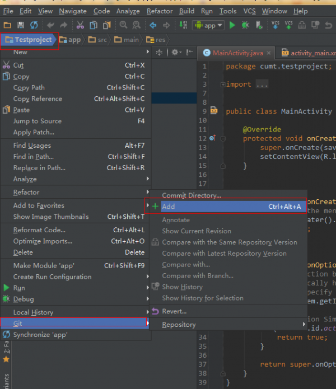The image size is (336, 389).
Task: Click the VCS Update Project icon
Action: point(275,25)
